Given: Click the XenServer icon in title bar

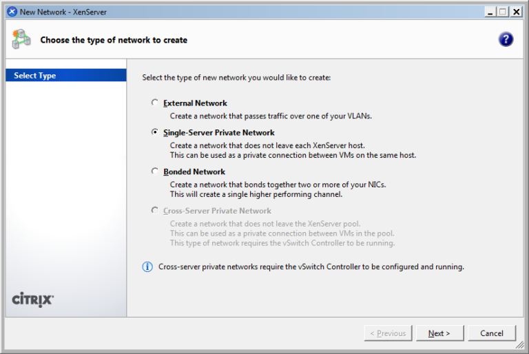Looking at the screenshot, I should tap(12, 12).
